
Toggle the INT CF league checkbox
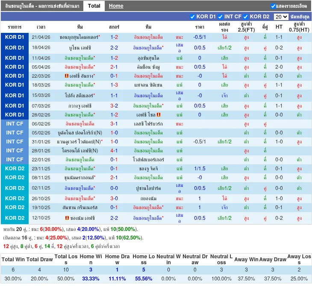coord(221,17)
